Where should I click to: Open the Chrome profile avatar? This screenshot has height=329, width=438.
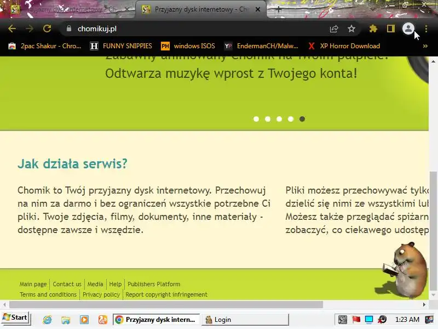click(408, 29)
